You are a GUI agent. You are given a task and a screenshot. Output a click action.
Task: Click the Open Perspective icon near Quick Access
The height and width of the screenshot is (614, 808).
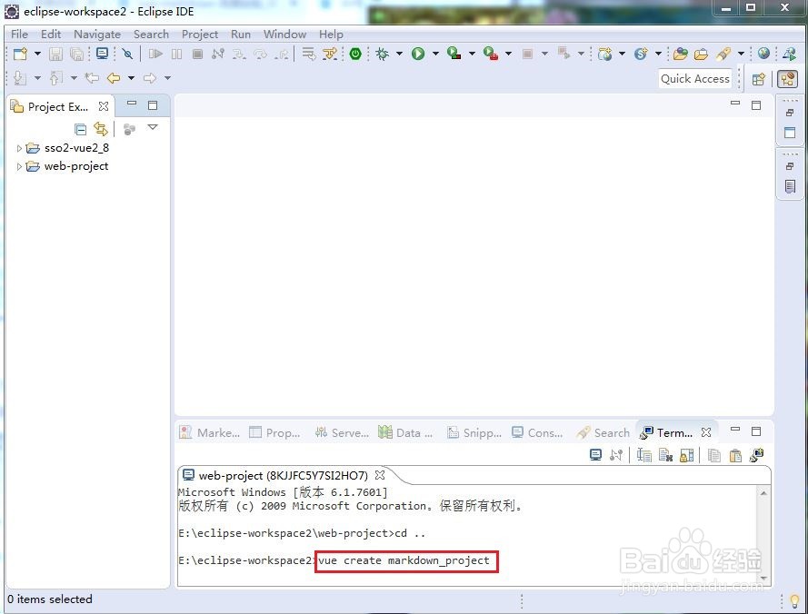pyautogui.click(x=761, y=79)
